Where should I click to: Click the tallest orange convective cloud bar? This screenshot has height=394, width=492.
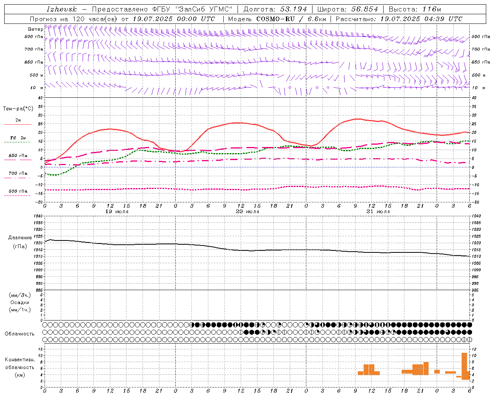pos(464,366)
